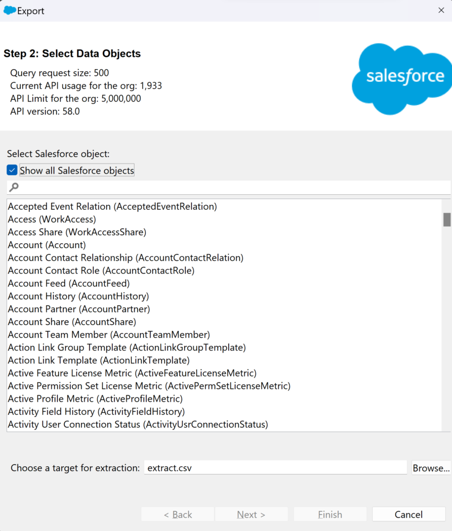The width and height of the screenshot is (452, 531).
Task: Select Account History object
Action: (224, 296)
